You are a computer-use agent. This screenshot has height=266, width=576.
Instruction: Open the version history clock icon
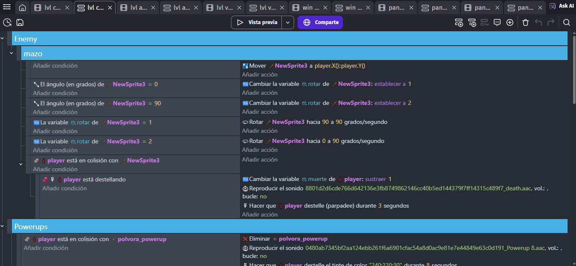[7, 22]
